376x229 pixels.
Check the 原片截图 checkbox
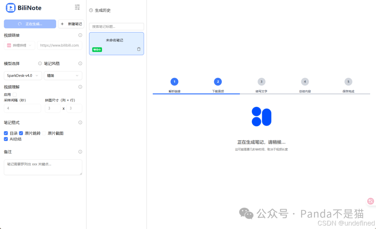coord(44,133)
